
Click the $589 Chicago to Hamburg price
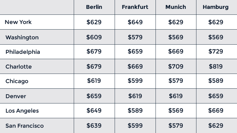(216, 81)
